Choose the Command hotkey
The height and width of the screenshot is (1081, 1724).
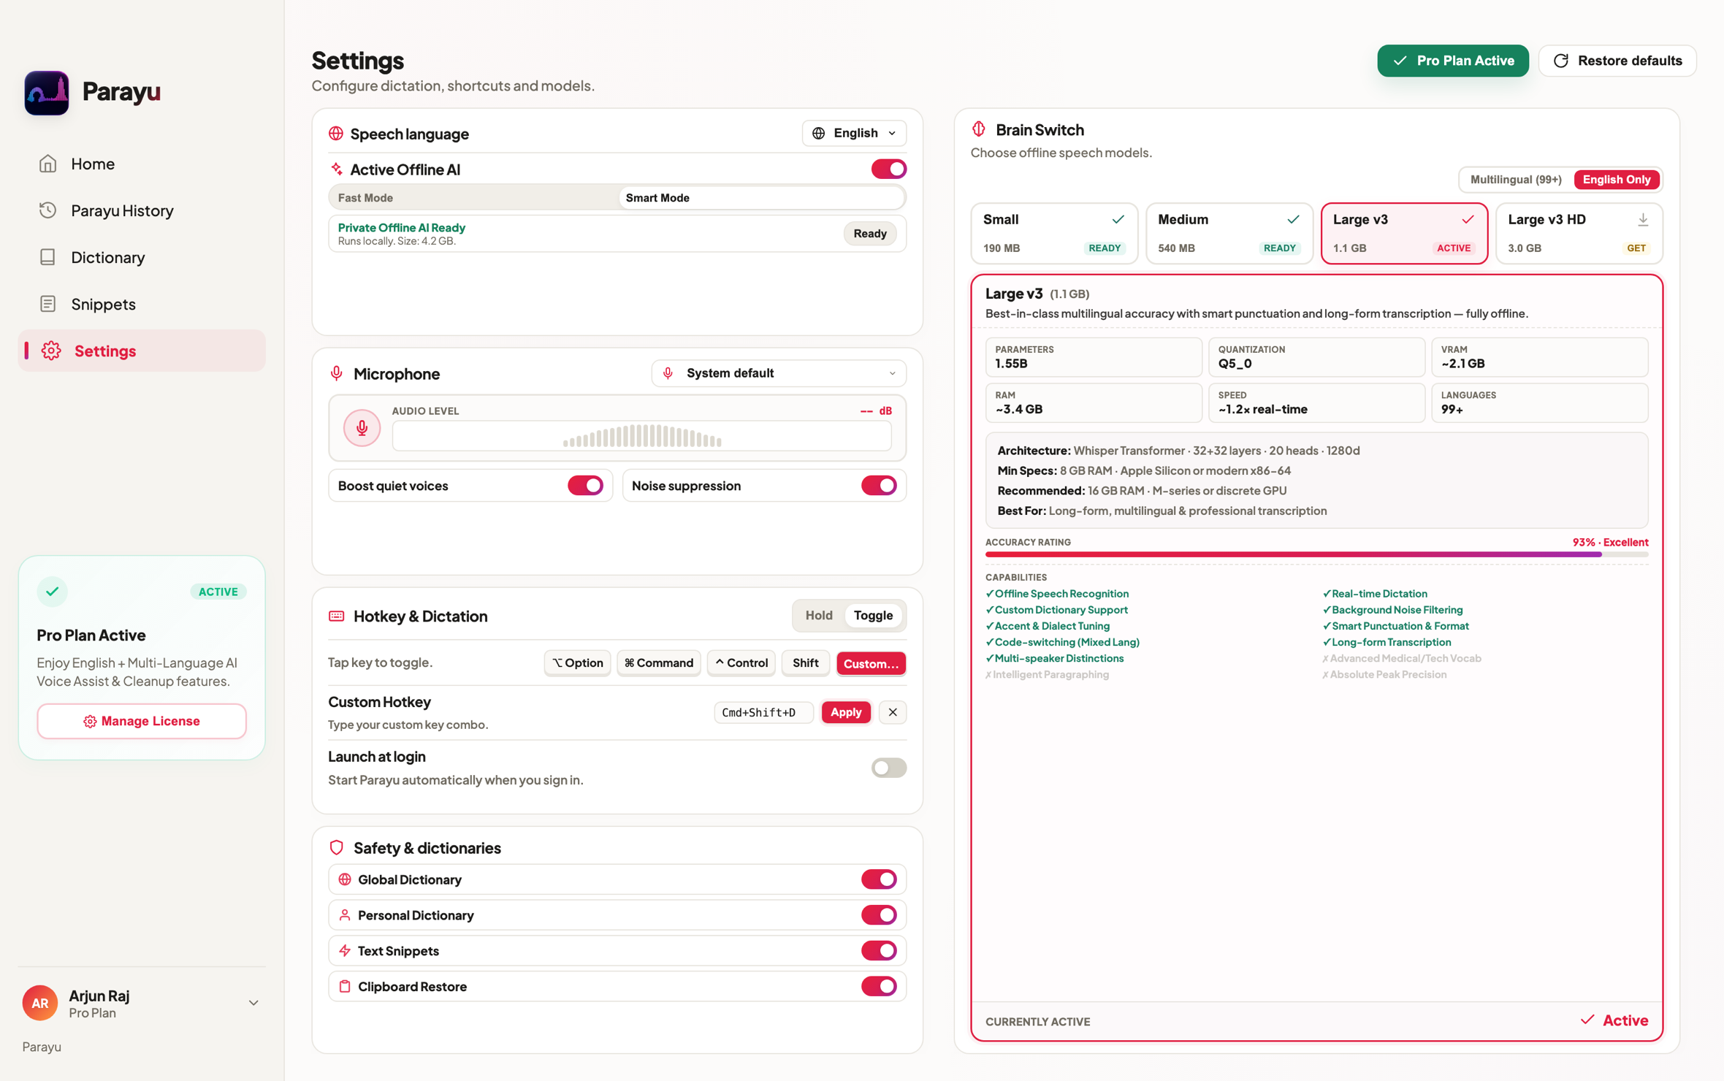pos(659,663)
